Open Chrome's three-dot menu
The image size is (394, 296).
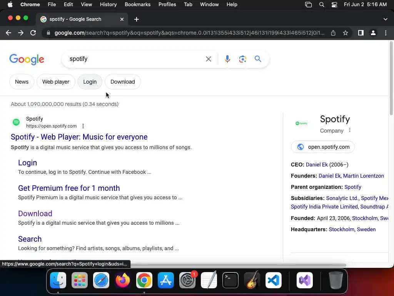386,33
